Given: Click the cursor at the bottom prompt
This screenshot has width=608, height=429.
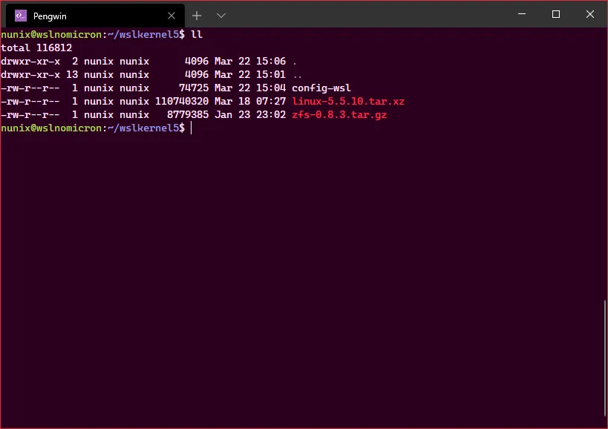Looking at the screenshot, I should point(192,128).
